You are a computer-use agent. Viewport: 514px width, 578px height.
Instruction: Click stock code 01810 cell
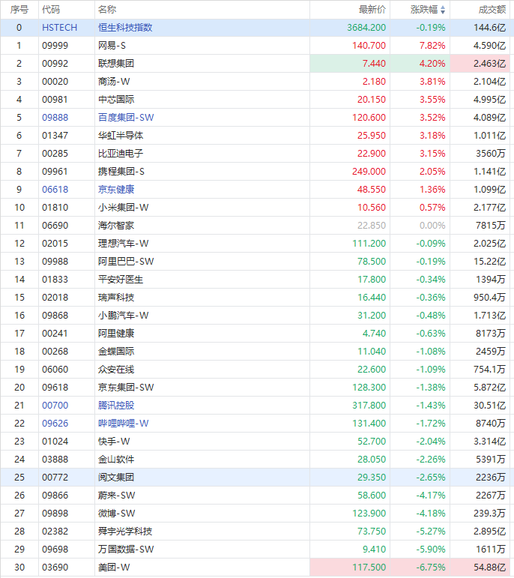click(55, 208)
